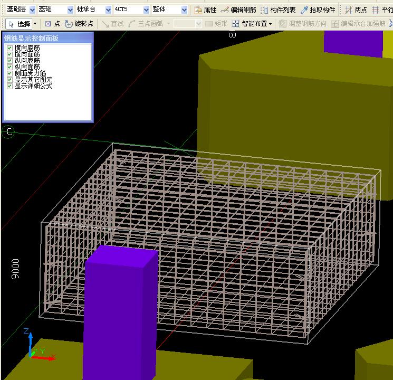The image size is (393, 380).
Task: Click 编辑钢筋 edit rebar tool
Action: (238, 9)
